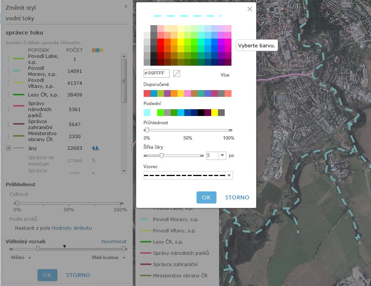Close the color picker dialog with X
371x286 pixels.
[x=249, y=9]
